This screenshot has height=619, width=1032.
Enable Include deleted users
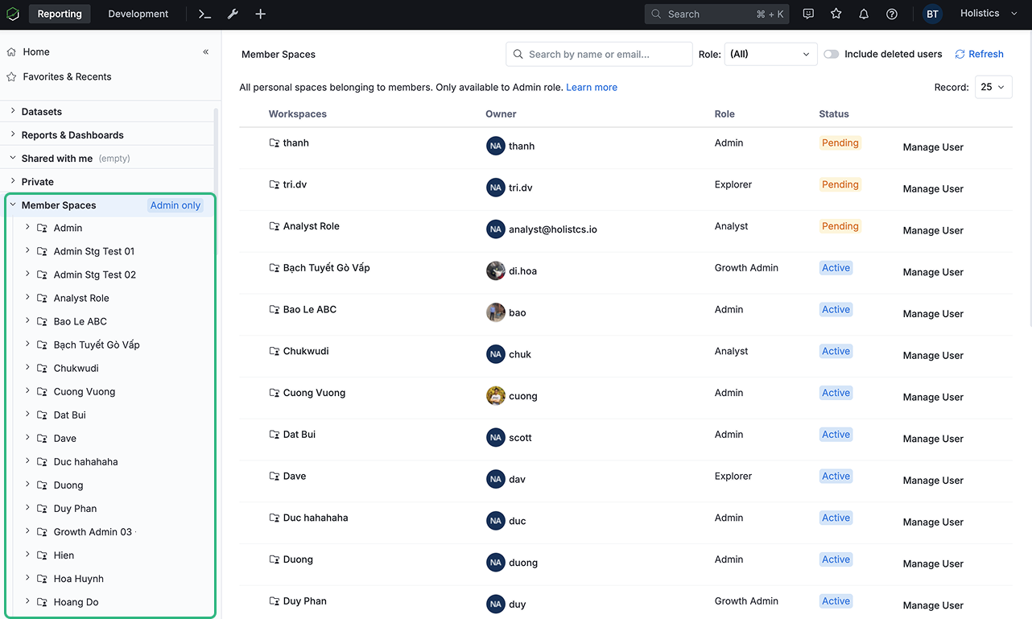pyautogui.click(x=831, y=54)
